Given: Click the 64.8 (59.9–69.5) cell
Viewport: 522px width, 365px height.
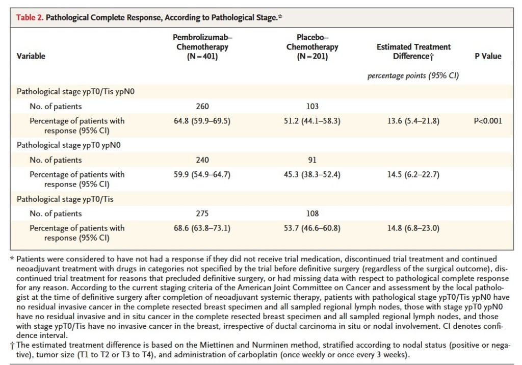Looking at the screenshot, I should (202, 121).
